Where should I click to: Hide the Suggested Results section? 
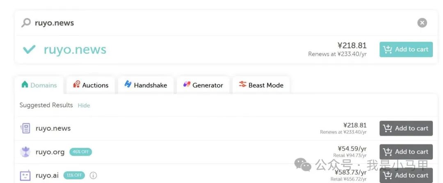pyautogui.click(x=84, y=105)
